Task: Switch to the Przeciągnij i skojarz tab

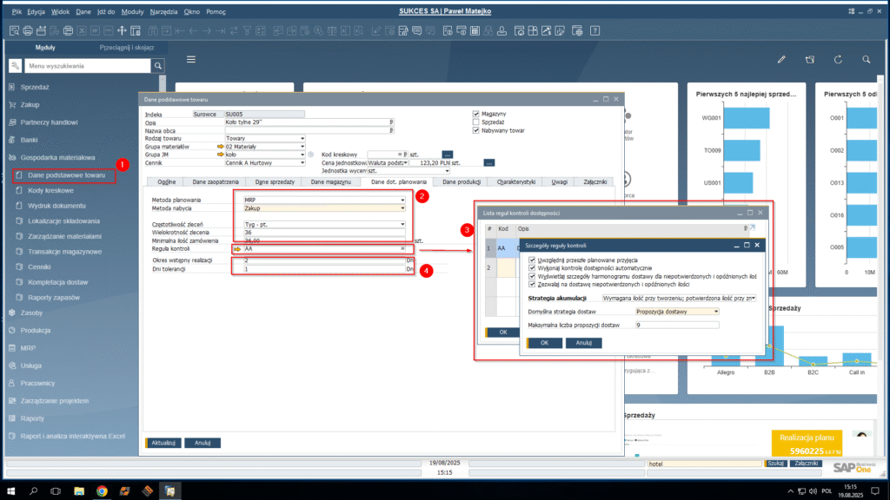Action: (x=127, y=48)
